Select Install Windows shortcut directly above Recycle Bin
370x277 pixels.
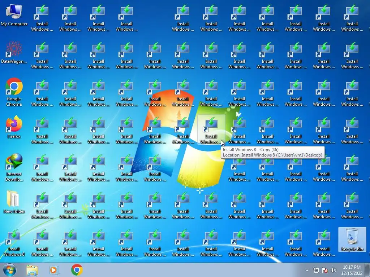[x=352, y=205]
